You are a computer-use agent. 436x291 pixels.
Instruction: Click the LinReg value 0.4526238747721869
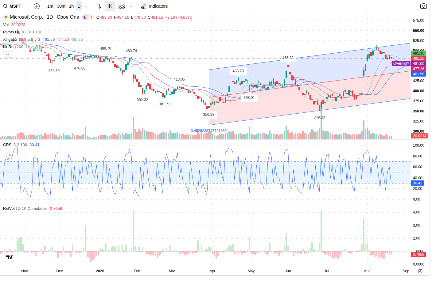point(209,131)
